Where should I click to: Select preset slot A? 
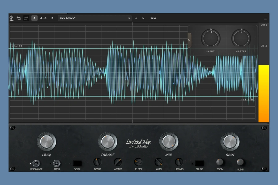(x=34, y=18)
